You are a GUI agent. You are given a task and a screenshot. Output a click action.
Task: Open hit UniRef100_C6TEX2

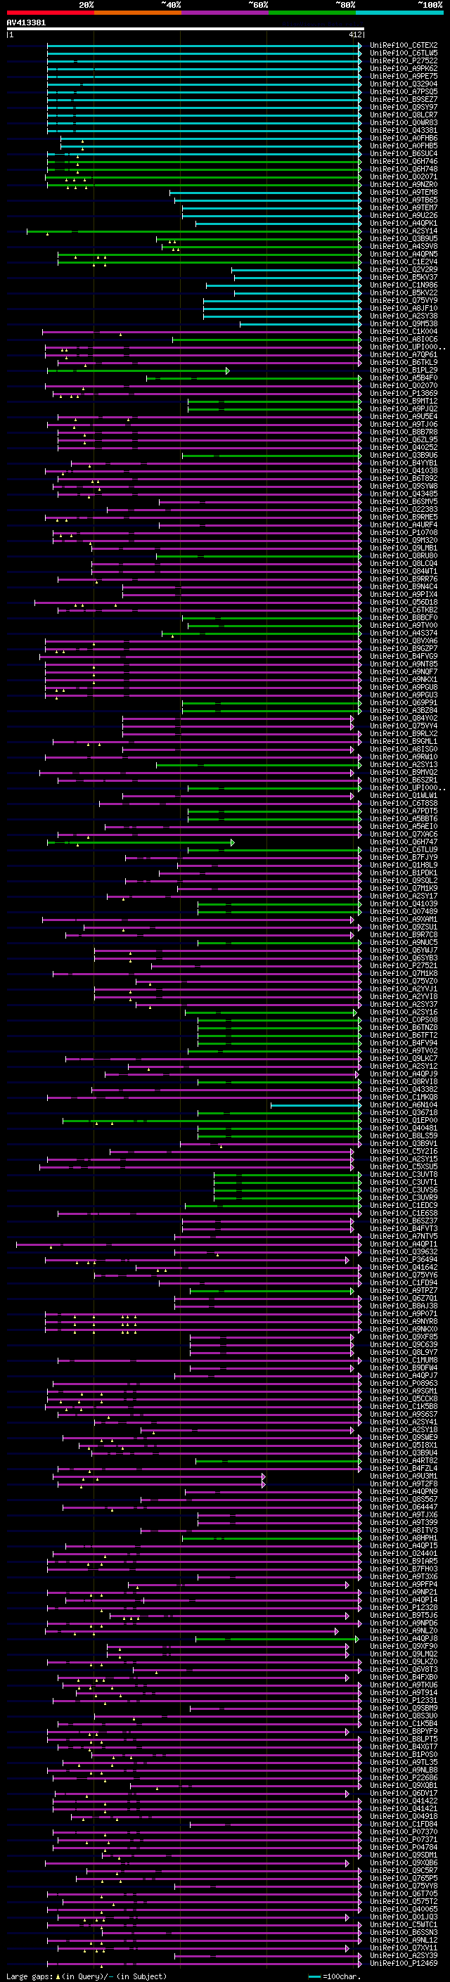[x=403, y=46]
